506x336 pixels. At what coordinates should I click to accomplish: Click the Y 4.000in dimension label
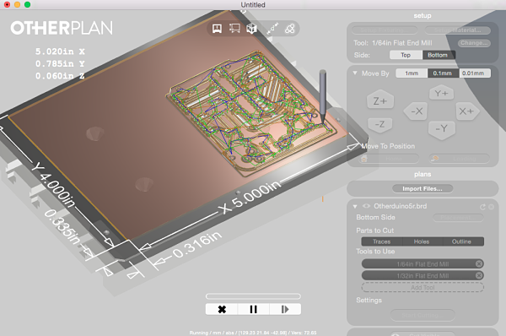tap(54, 185)
